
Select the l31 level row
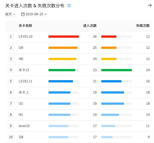(x=79, y=104)
